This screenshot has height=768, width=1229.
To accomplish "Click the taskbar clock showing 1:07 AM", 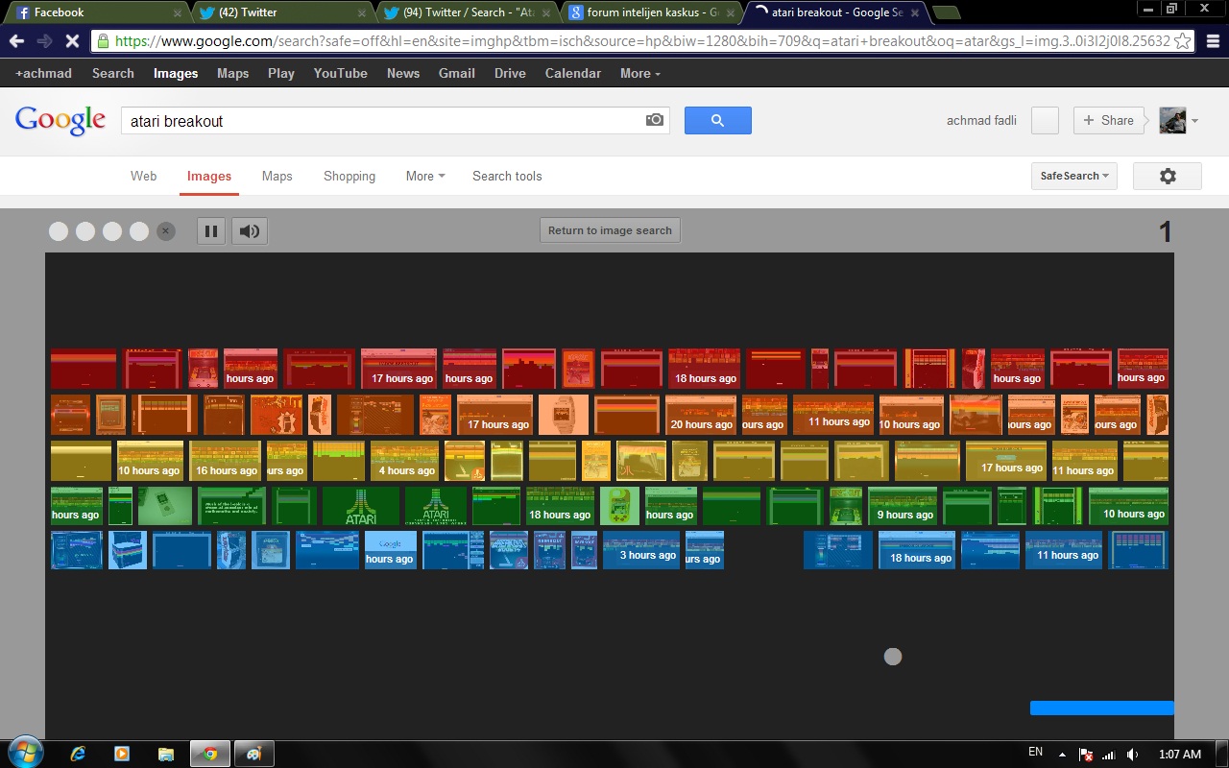I will tap(1180, 754).
